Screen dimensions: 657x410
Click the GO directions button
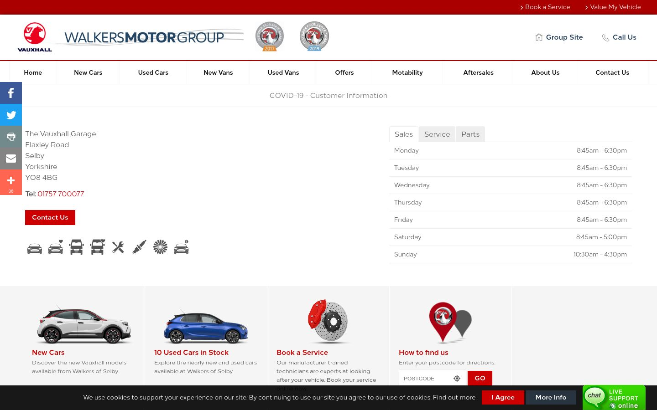pos(480,378)
